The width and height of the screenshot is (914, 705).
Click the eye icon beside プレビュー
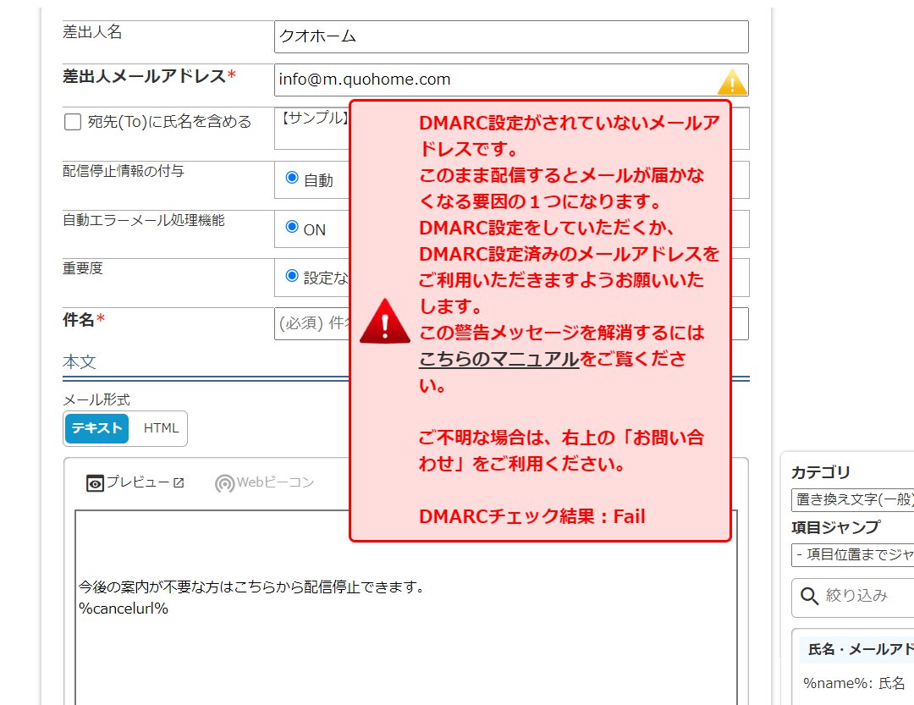(95, 483)
